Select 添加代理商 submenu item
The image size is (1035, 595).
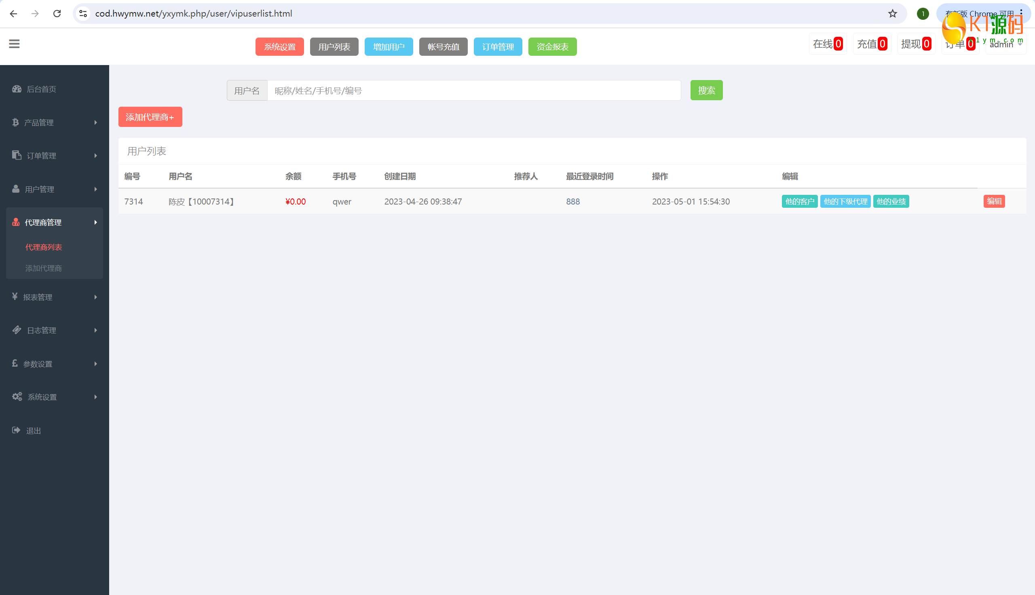[x=43, y=268]
